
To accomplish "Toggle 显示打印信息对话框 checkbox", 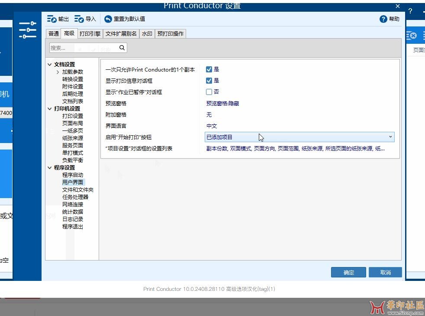I will coord(209,81).
